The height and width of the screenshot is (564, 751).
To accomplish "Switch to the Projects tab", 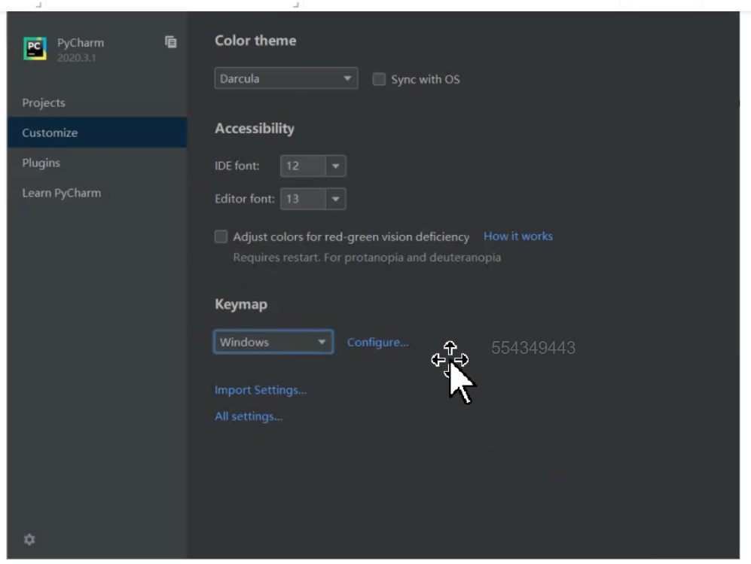I will 44,103.
